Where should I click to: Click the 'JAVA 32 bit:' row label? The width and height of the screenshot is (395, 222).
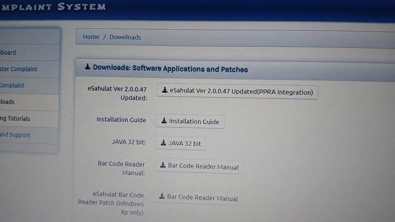[129, 142]
